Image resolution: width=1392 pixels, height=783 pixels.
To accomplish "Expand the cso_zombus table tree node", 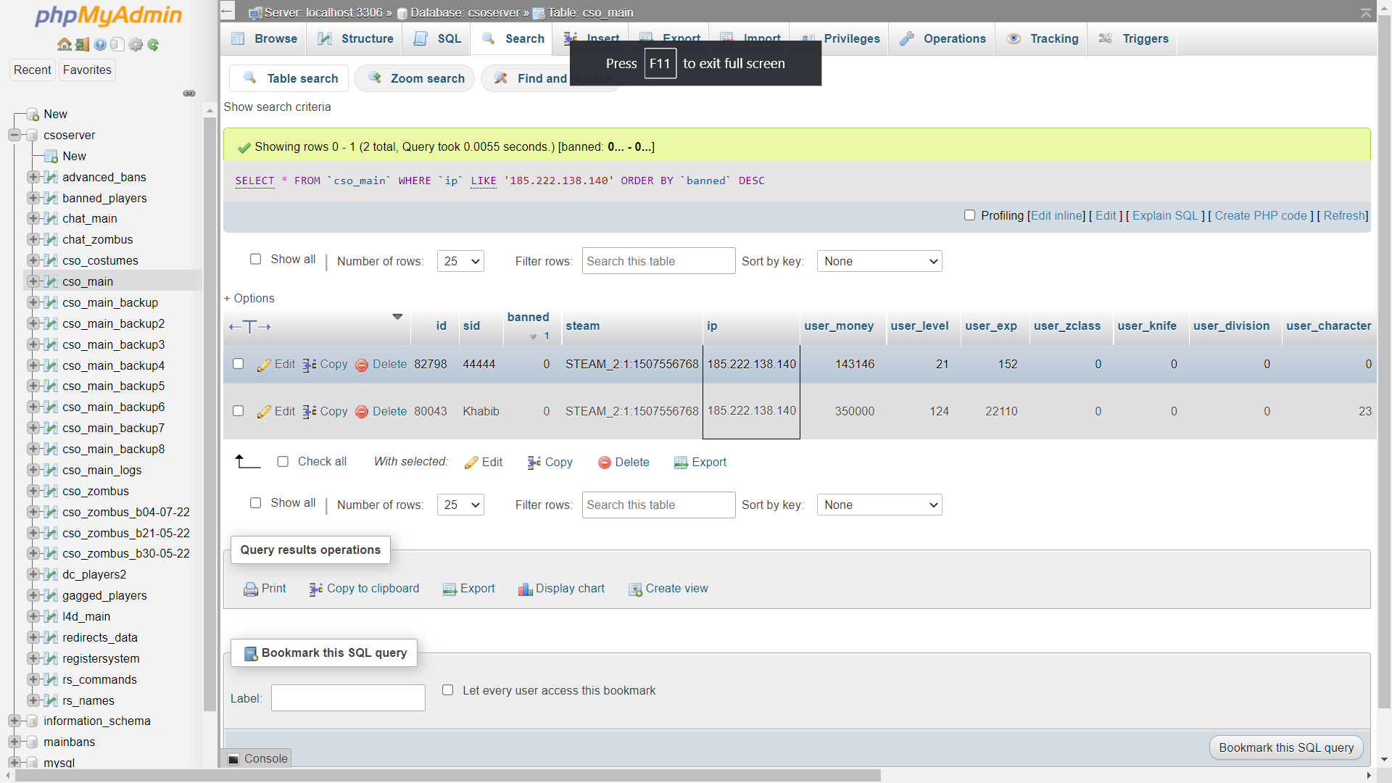I will coord(33,491).
